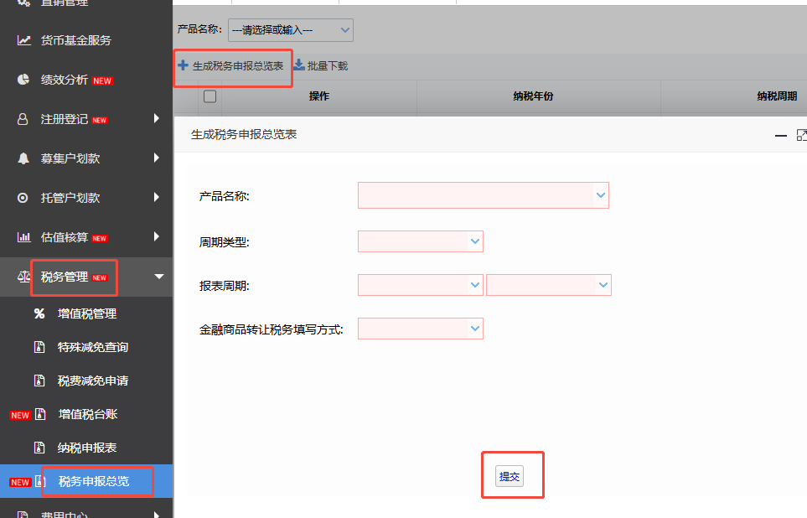Click the 操作 column header
Screen dimensions: 807x518
[319, 96]
